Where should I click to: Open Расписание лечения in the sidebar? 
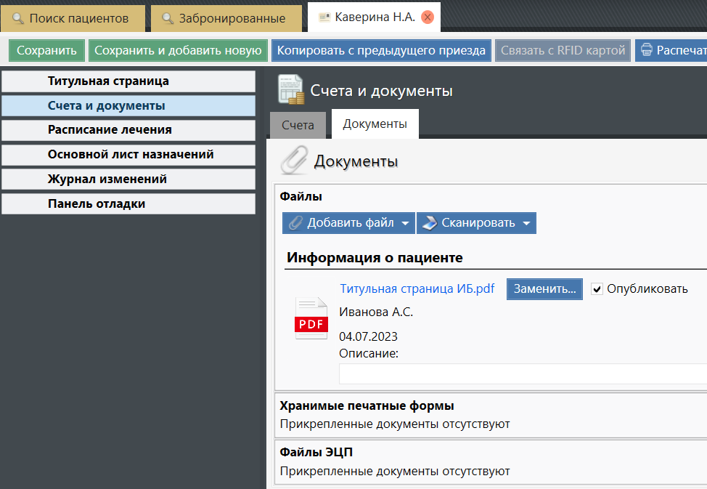point(110,130)
